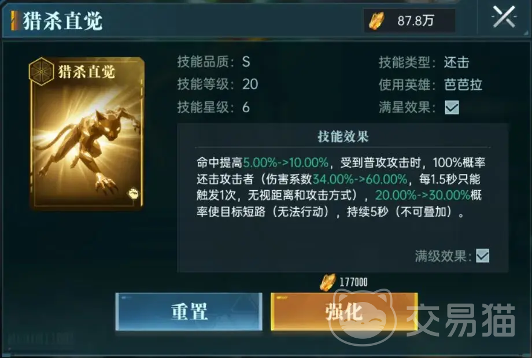The height and width of the screenshot is (358, 532).
Task: Click the orange title marker beside 猎杀直觉
Action: pos(14,21)
